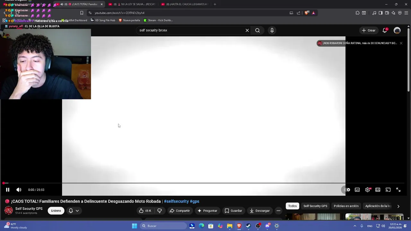Screen dimensions: 411x231
Task: Open the Self Security GPS channel name
Action: 29,209
